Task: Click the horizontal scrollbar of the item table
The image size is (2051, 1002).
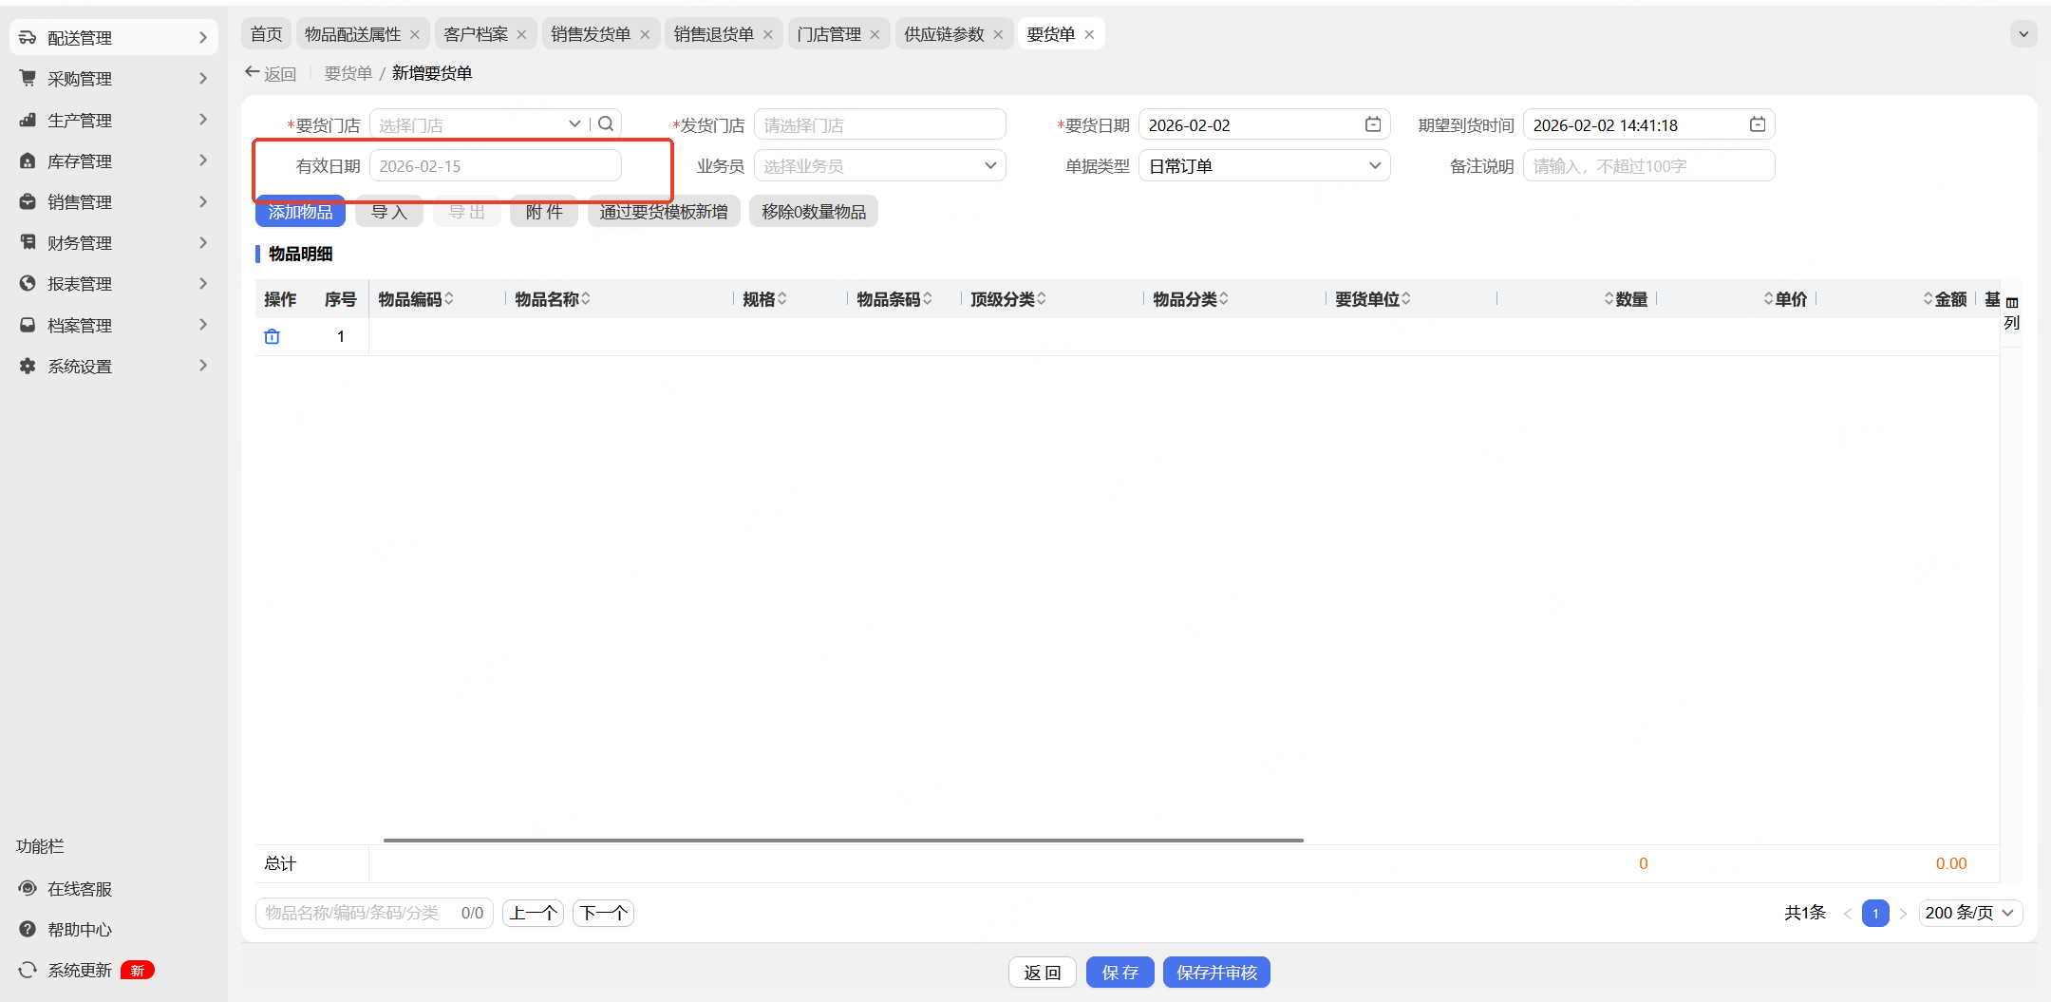Action: click(x=843, y=841)
